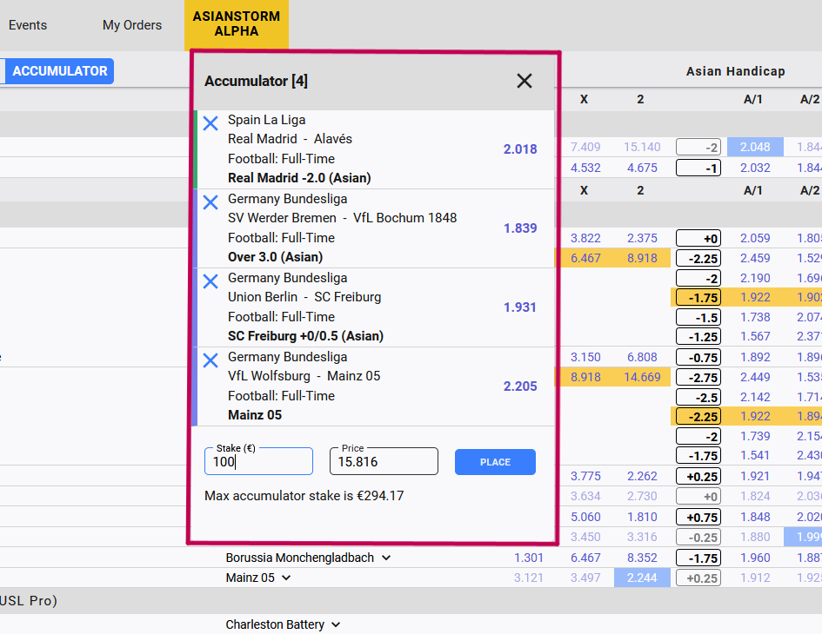
Task: Click the home odds 1.301
Action: click(x=529, y=558)
